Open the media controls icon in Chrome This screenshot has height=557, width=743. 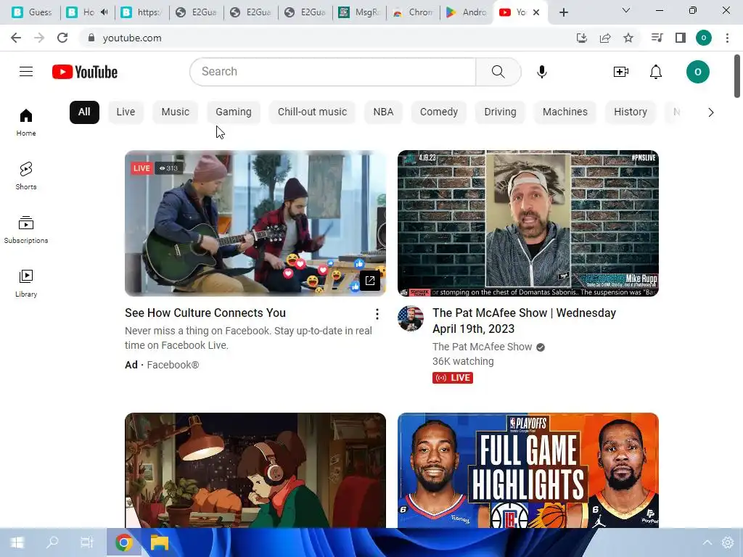coord(657,38)
